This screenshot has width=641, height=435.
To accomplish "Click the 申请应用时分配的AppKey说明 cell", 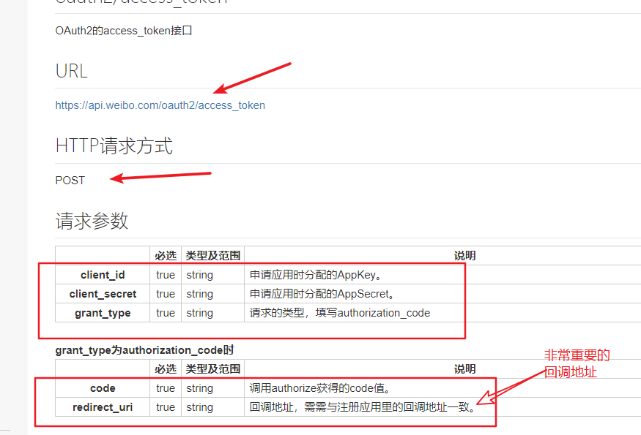I will coord(316,274).
